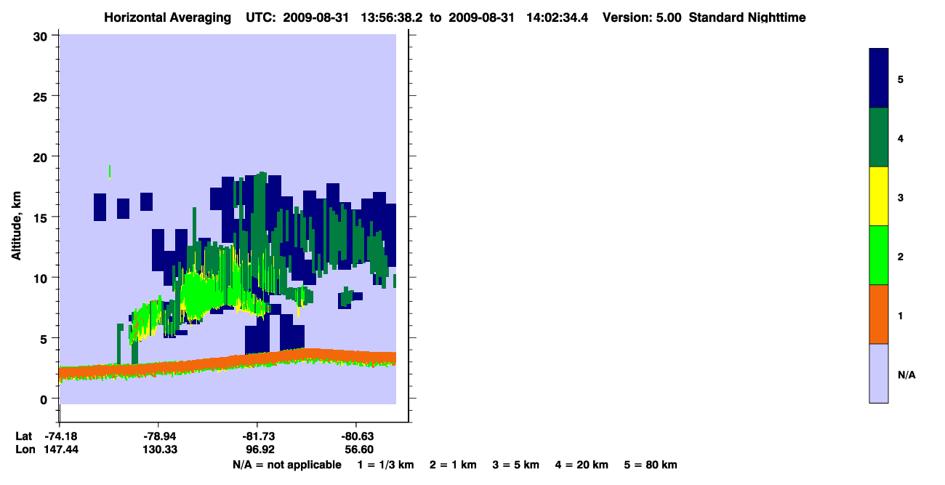Click the longitude value 130.33
The height and width of the screenshot is (485, 945).
158,450
